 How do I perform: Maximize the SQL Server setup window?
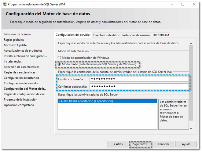pyautogui.click(x=183, y=4)
